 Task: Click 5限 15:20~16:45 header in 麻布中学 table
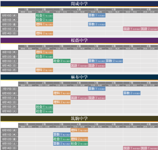tap(97, 84)
